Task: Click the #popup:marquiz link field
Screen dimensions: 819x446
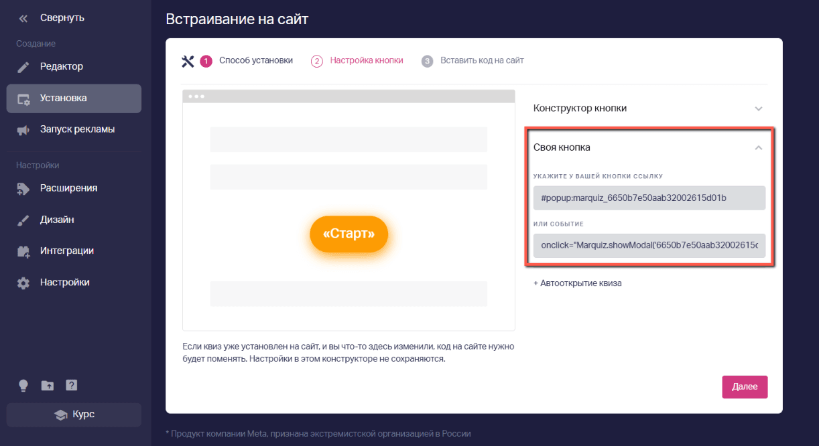Action: click(x=649, y=198)
